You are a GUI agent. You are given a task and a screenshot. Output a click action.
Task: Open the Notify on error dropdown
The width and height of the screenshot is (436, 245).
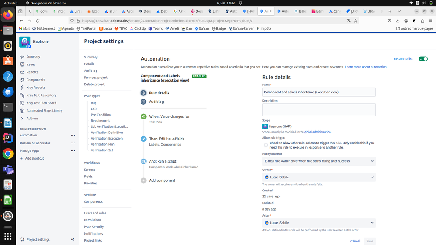(x=319, y=161)
